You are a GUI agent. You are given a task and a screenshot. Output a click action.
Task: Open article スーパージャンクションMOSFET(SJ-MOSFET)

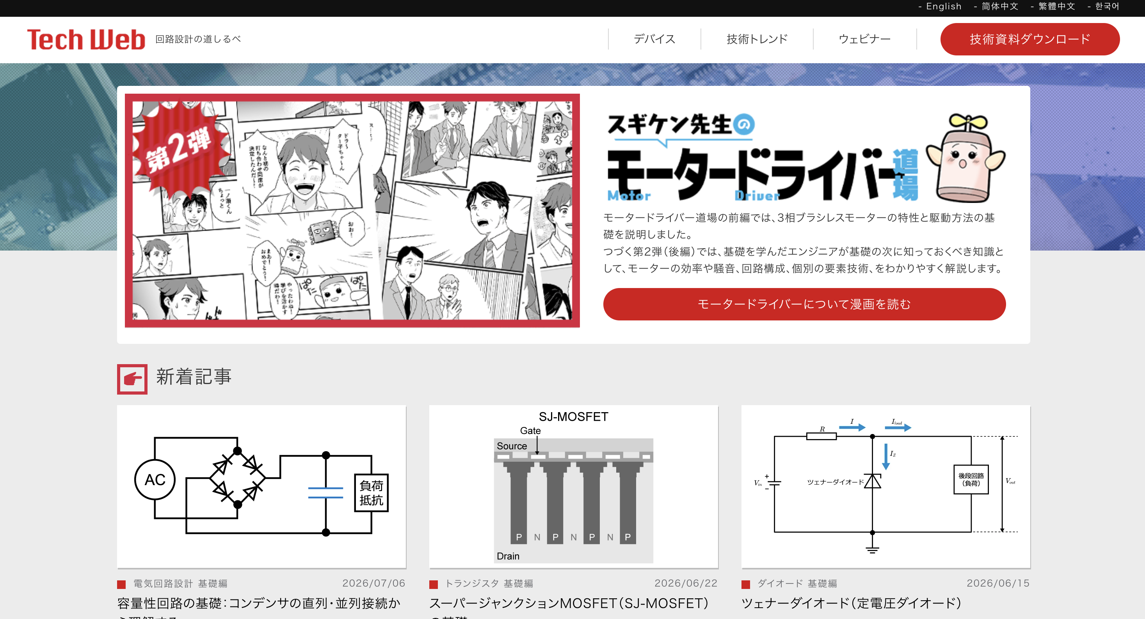(x=569, y=607)
